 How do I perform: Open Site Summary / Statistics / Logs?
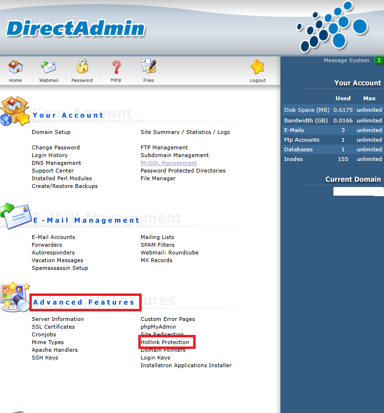click(x=185, y=132)
